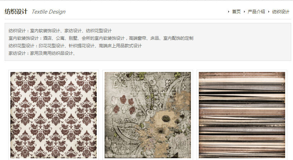293x160 pixels.
Task: Click the 纺织花型设计：印花花型设计 description line
Action: click(75, 46)
